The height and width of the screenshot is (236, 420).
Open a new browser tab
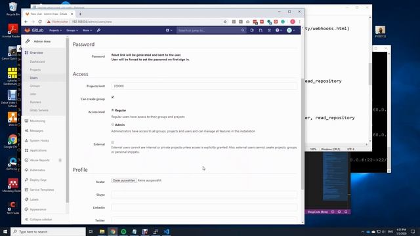point(80,14)
